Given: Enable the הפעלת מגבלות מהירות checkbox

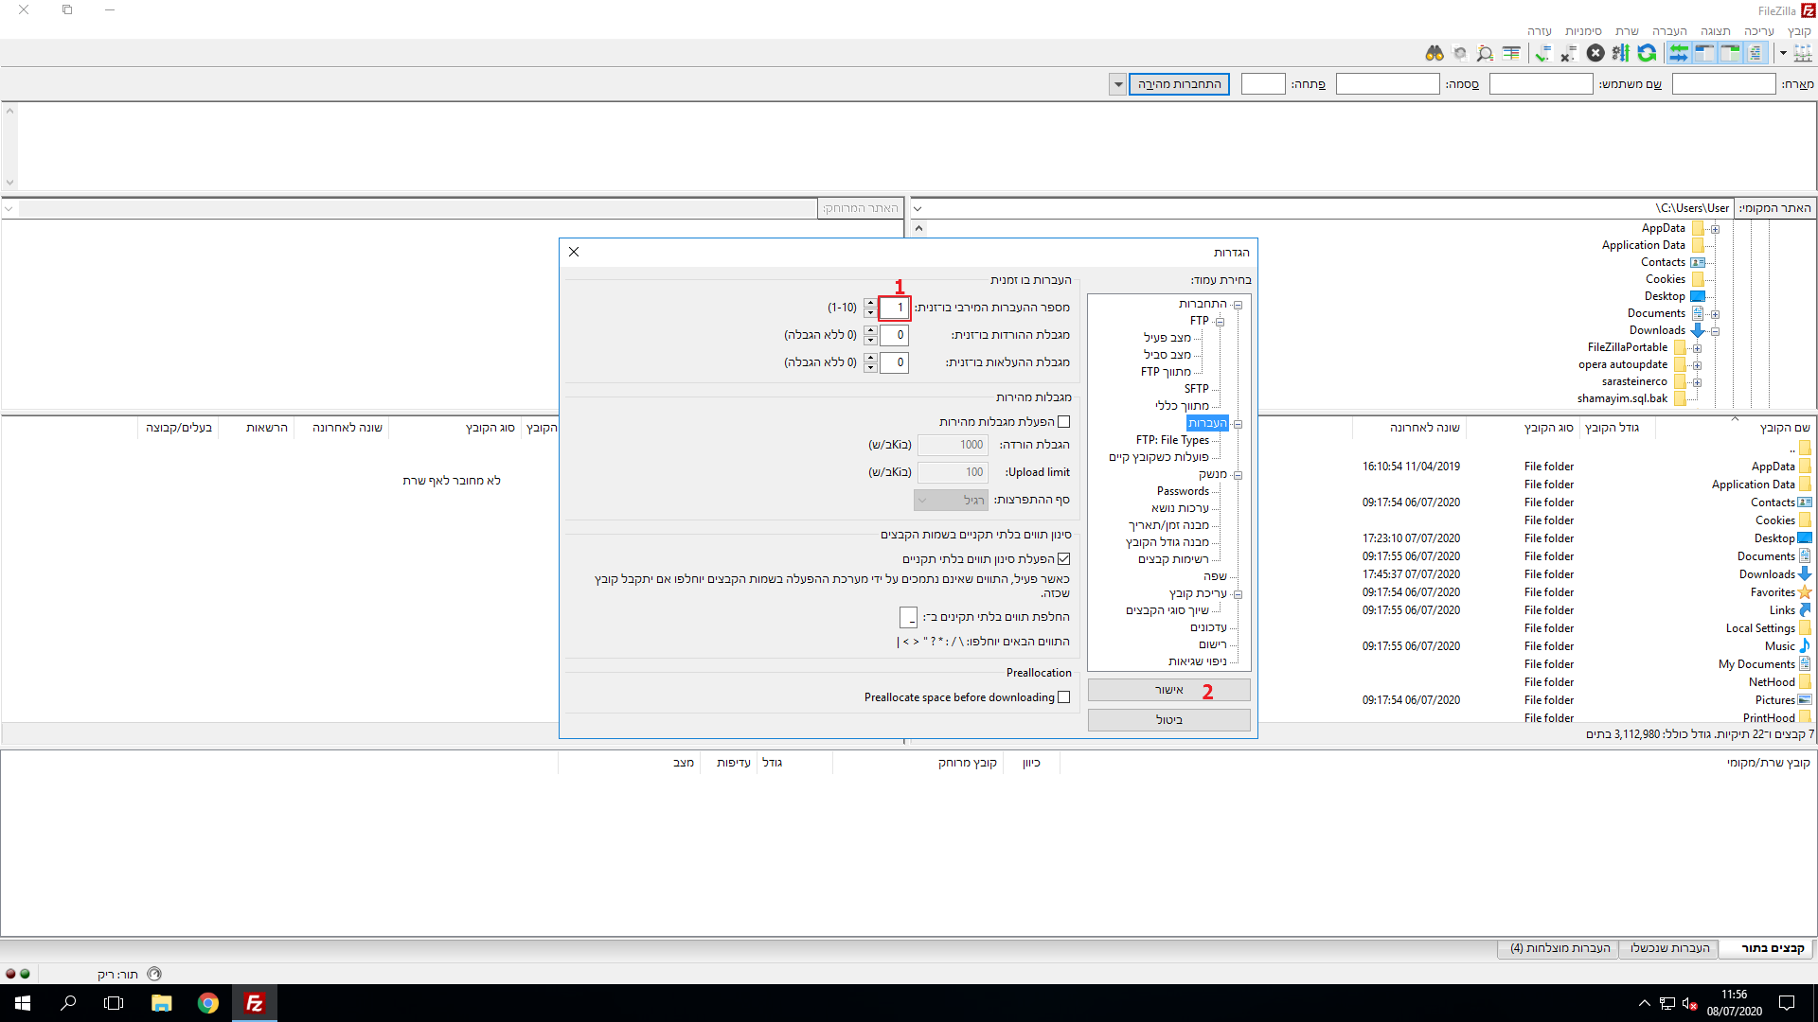Looking at the screenshot, I should [1063, 422].
